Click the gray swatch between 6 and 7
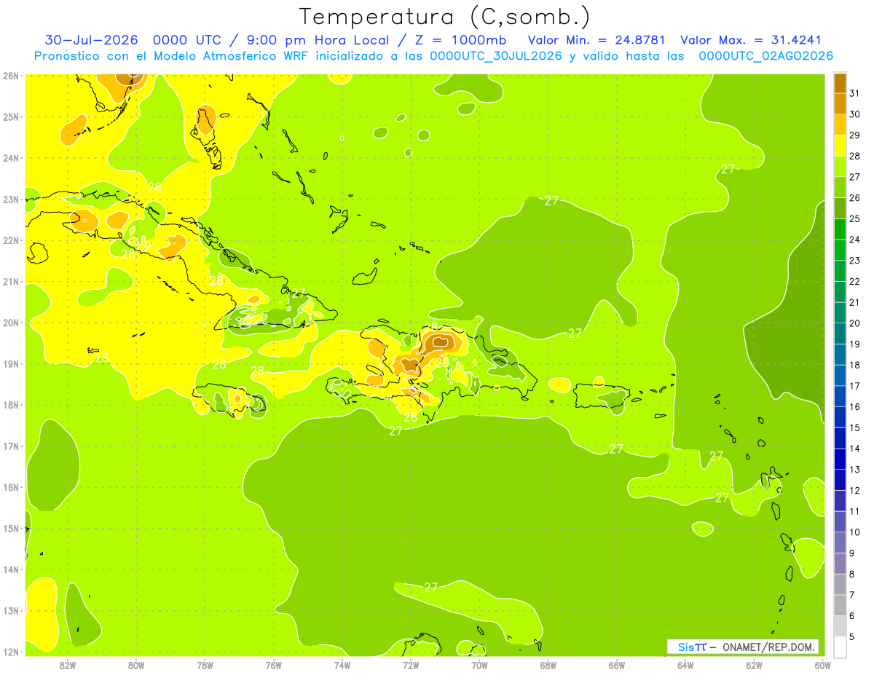 tap(840, 606)
